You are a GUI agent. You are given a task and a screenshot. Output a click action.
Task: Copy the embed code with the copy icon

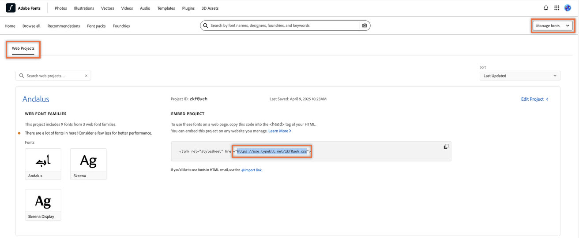446,146
